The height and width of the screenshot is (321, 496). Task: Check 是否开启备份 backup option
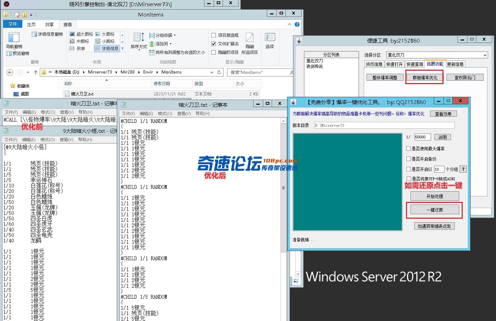coord(409,159)
